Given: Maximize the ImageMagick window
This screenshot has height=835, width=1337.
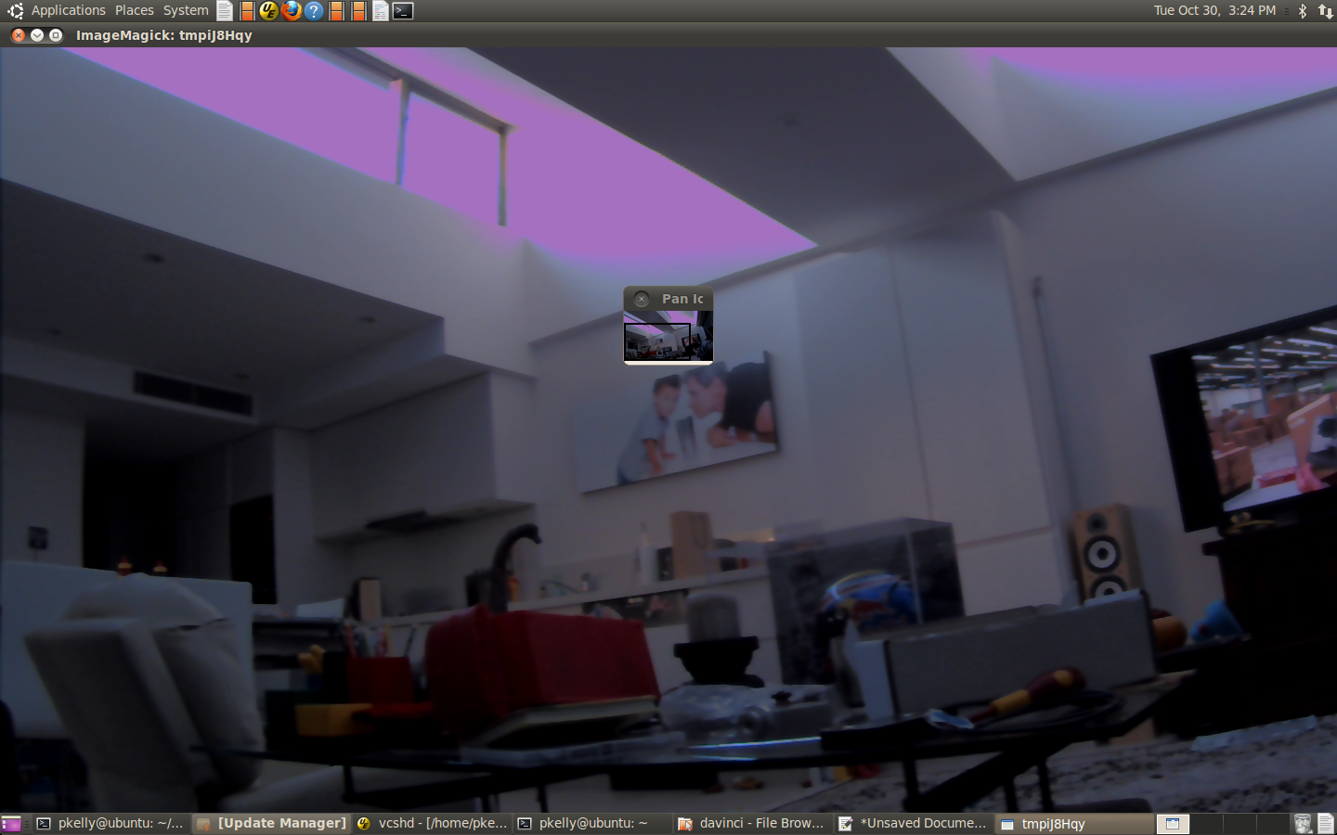Looking at the screenshot, I should point(56,35).
